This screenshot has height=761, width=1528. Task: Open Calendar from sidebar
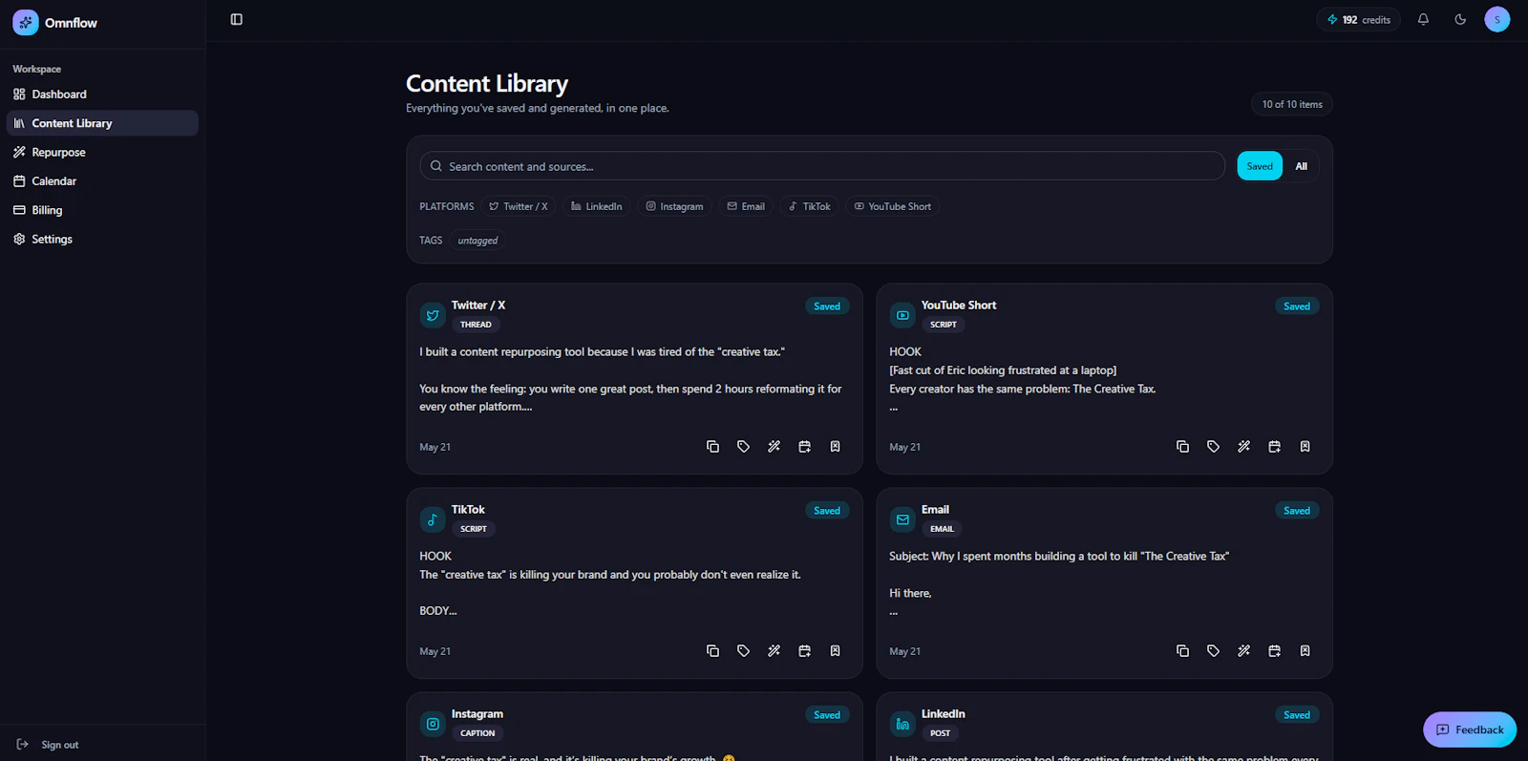pos(102,180)
